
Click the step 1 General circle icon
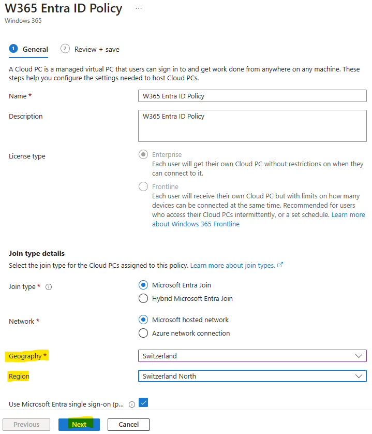point(13,49)
